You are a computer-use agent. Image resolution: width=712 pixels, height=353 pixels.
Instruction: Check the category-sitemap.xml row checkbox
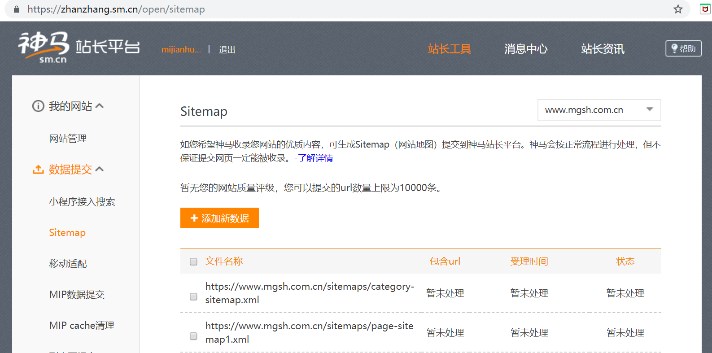tap(193, 296)
